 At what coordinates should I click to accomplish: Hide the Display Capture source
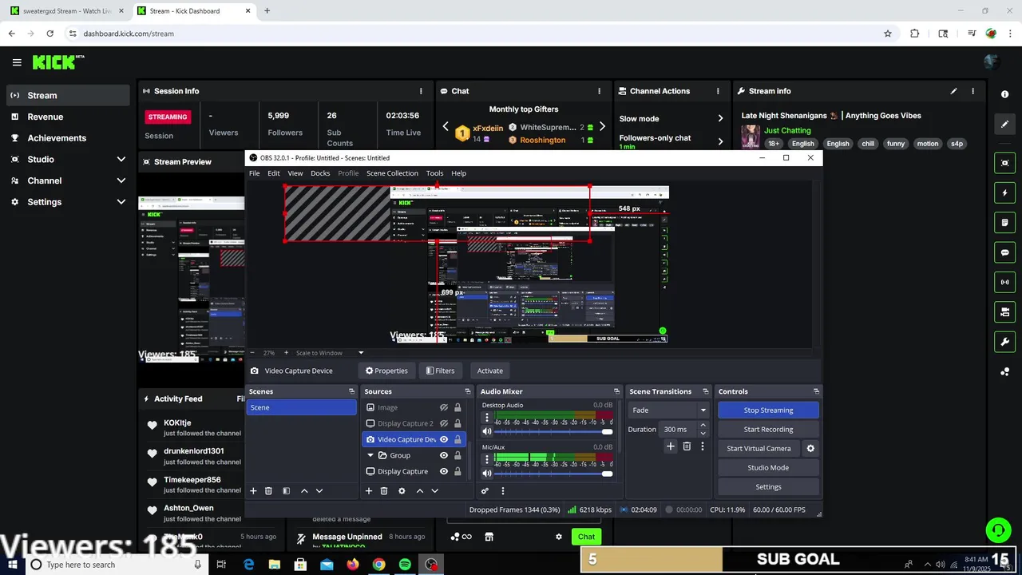444,471
